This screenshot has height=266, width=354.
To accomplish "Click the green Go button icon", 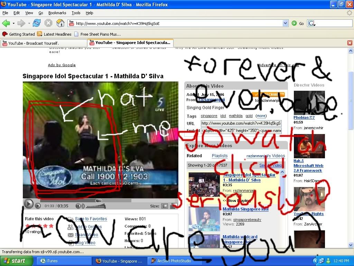I will coord(294,23).
